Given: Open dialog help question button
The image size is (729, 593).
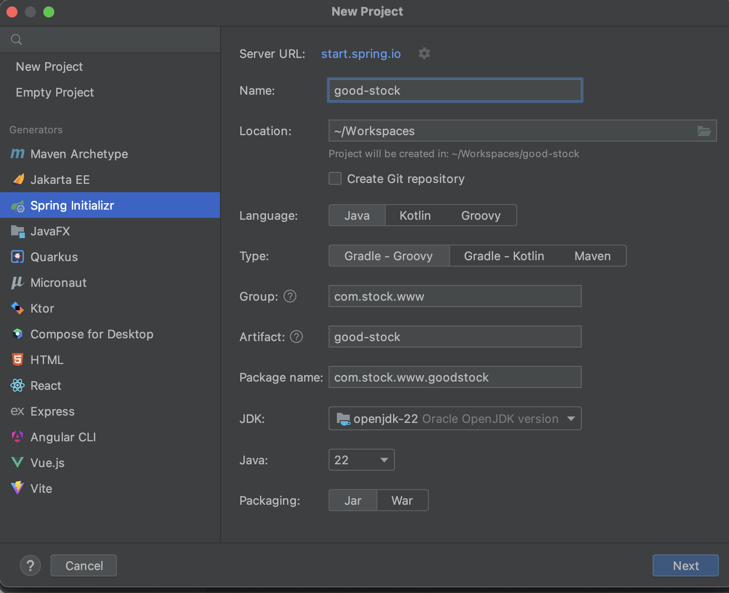Looking at the screenshot, I should click(x=30, y=565).
